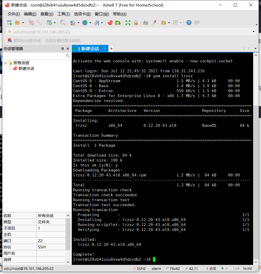The image size is (261, 274).
Task: Click the keyboard key-mapping icon
Action: click(145, 23)
